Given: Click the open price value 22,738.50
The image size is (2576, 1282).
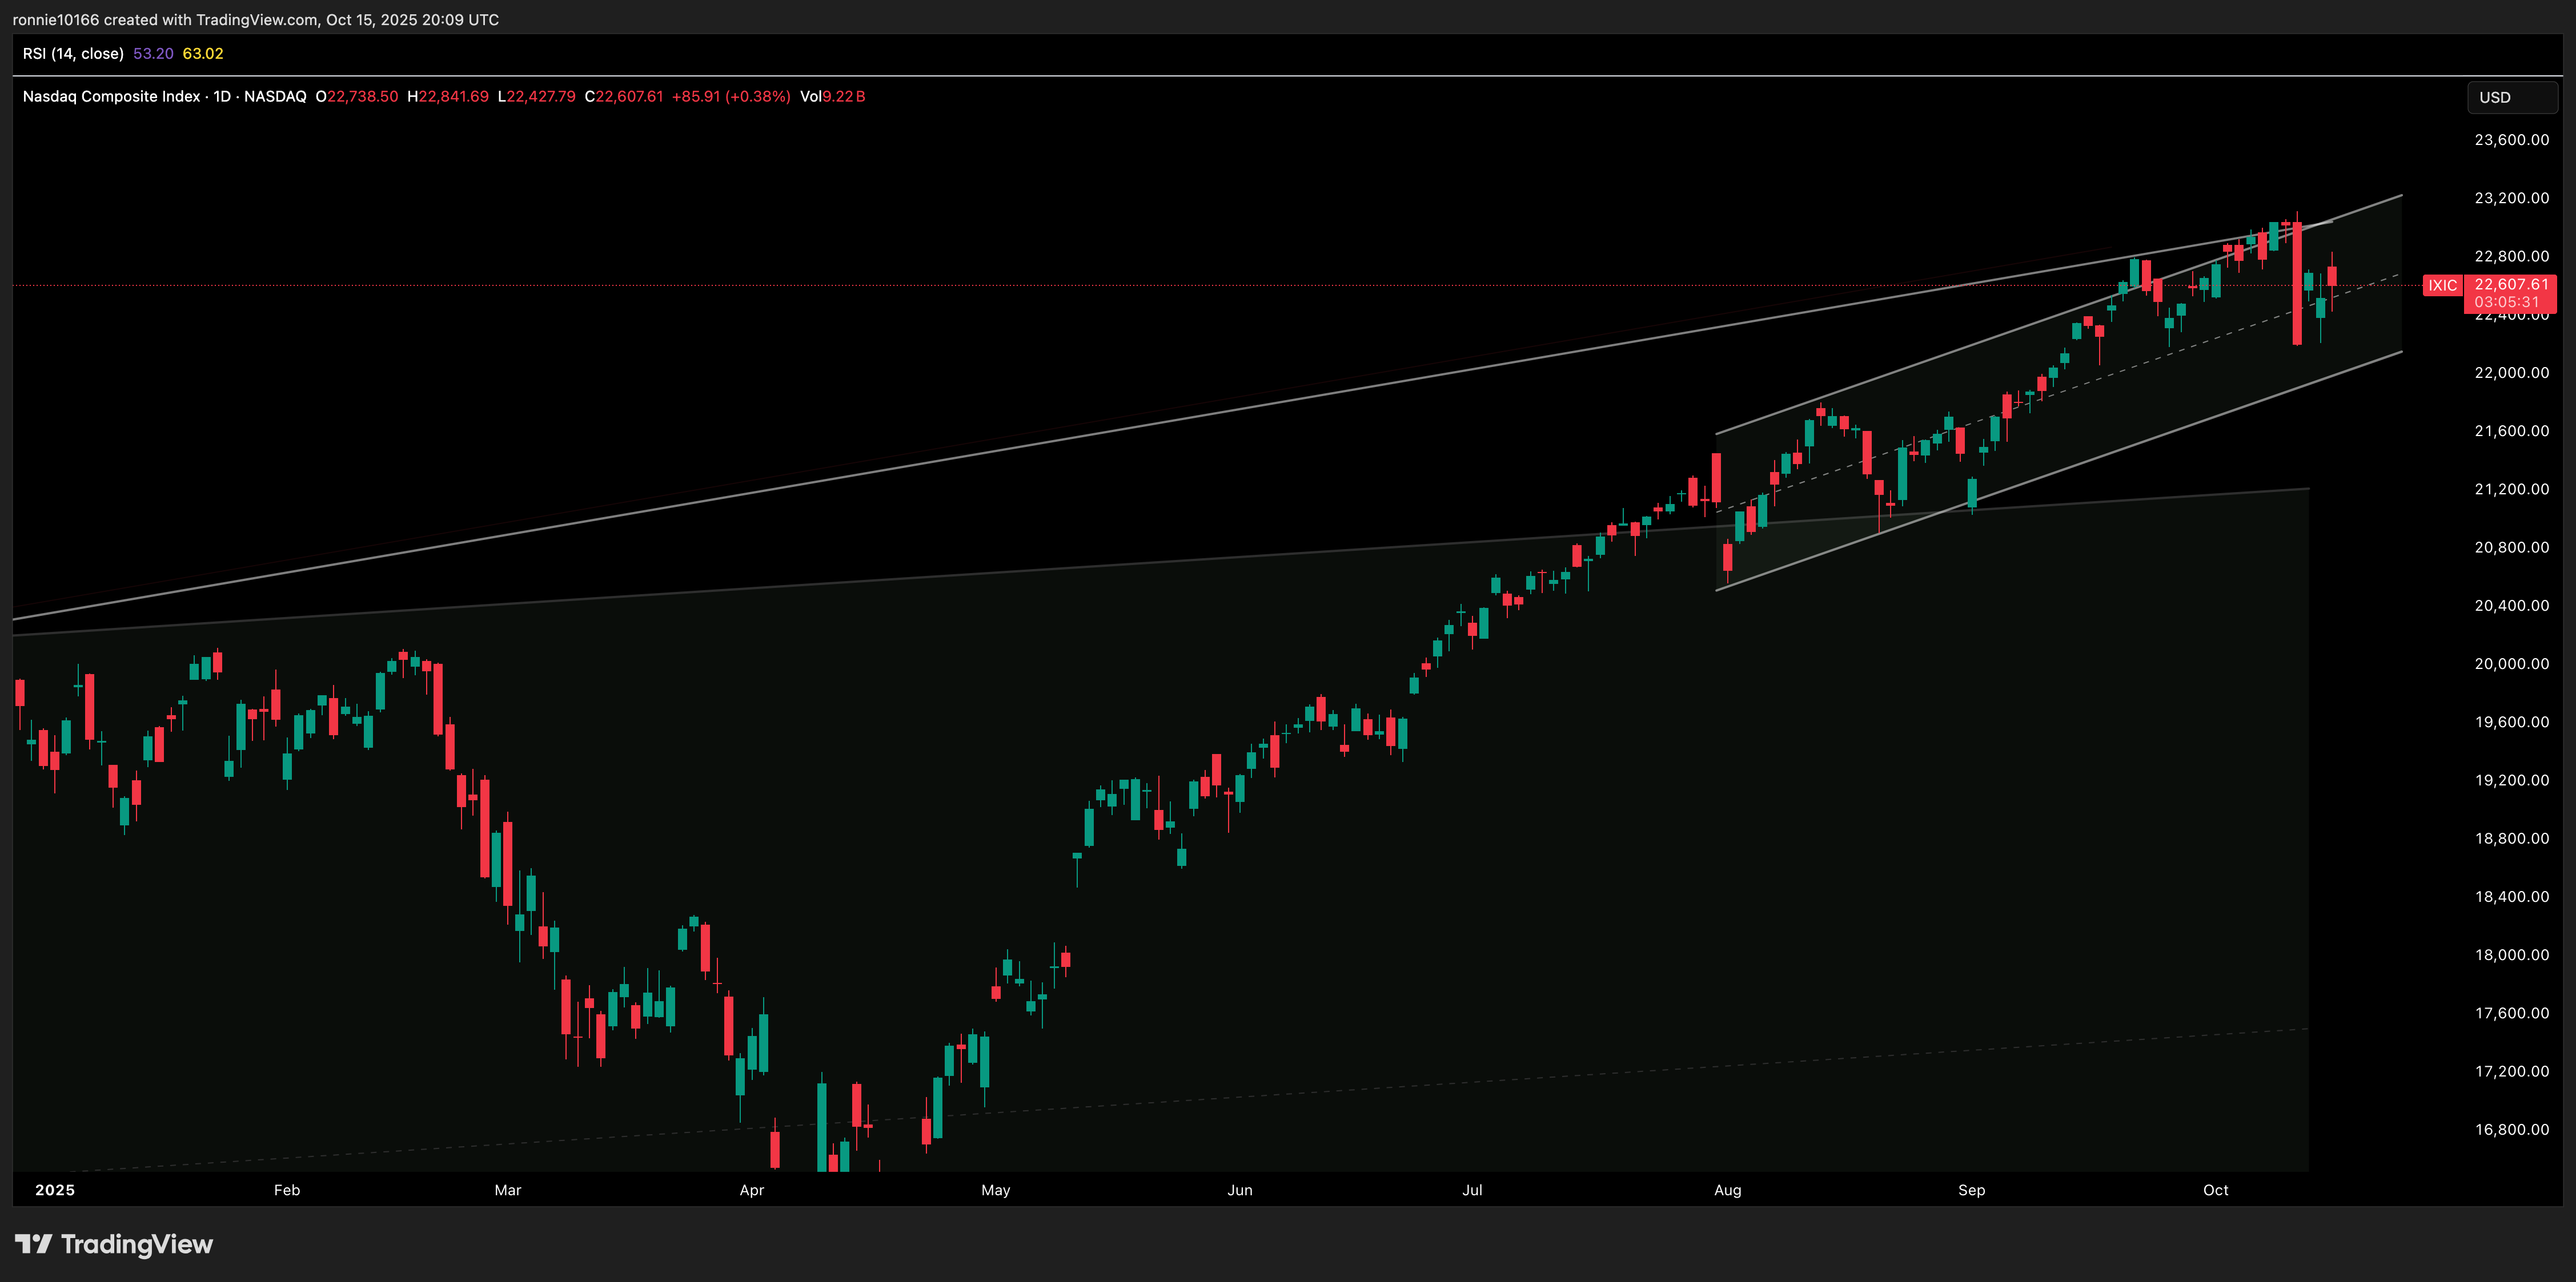Looking at the screenshot, I should 362,97.
